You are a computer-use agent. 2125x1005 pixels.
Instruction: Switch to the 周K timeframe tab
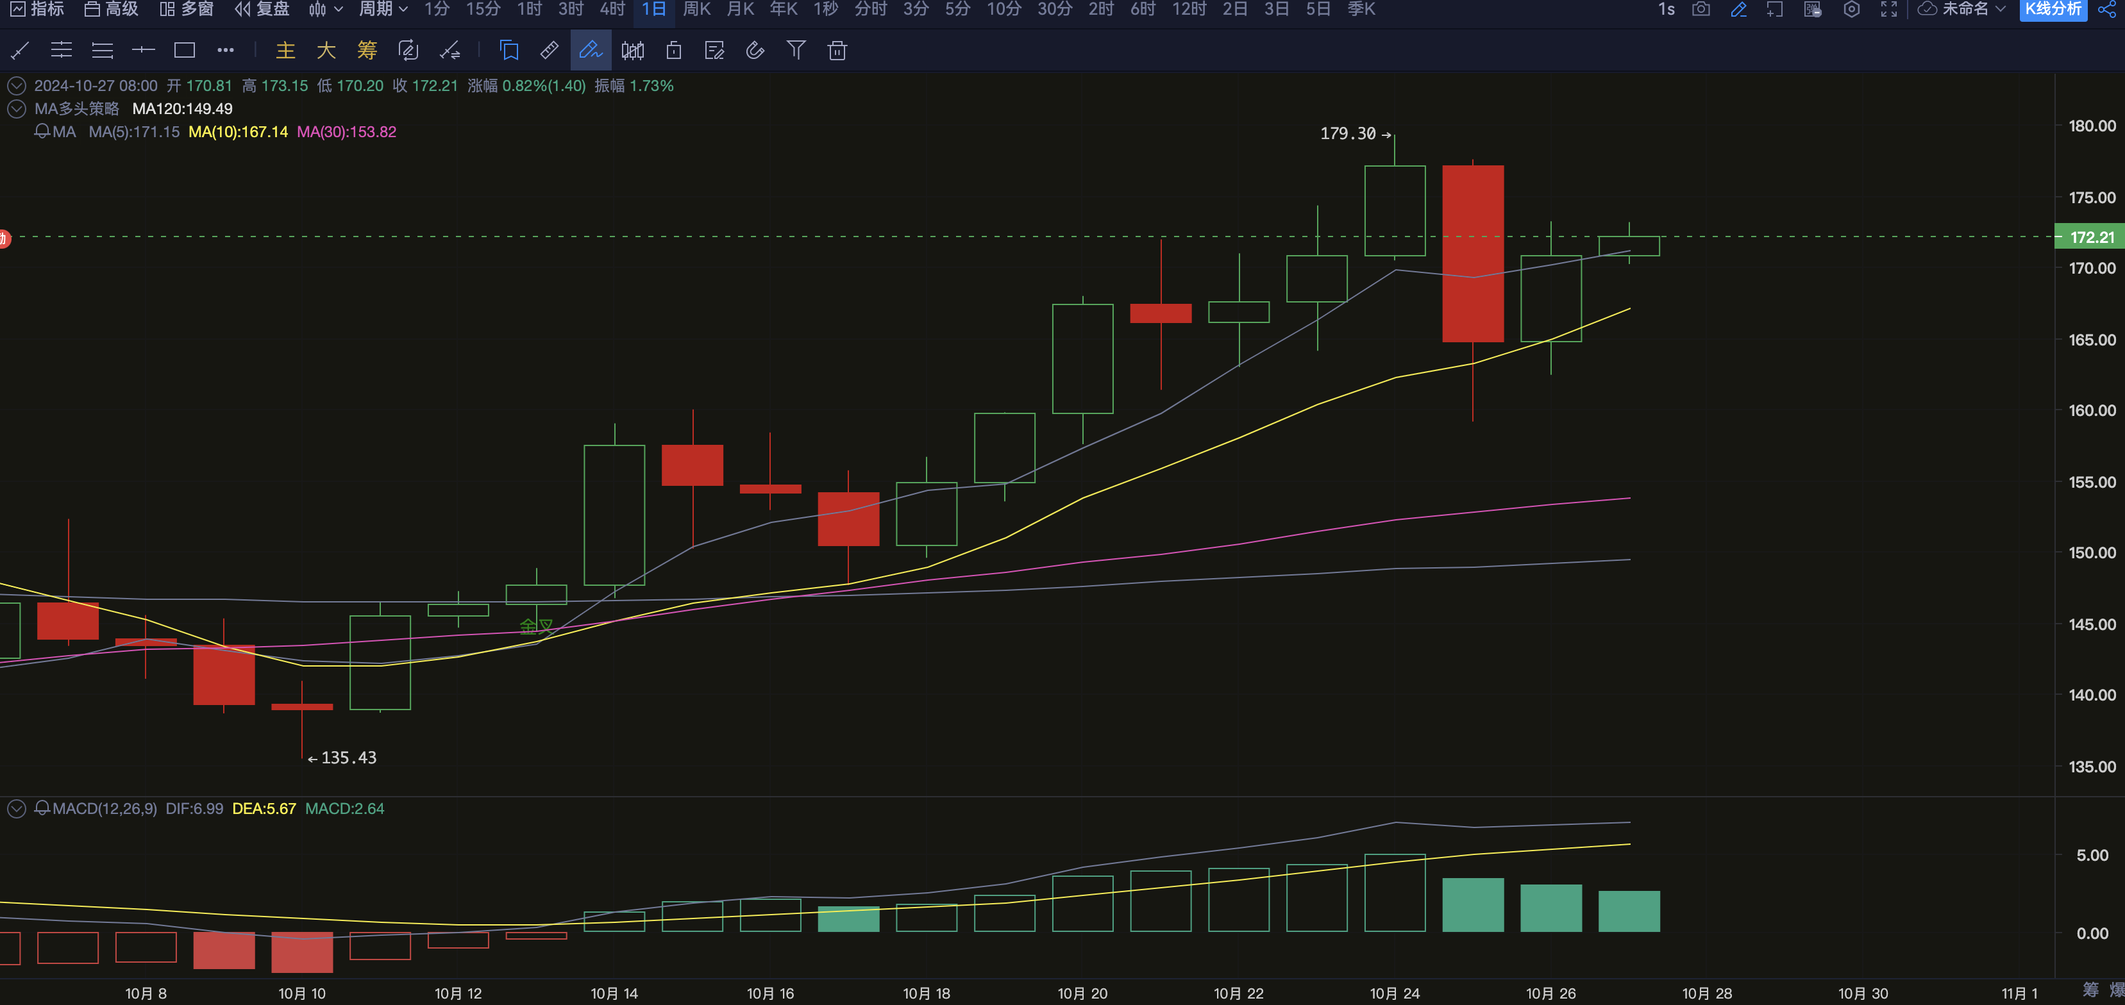tap(696, 9)
